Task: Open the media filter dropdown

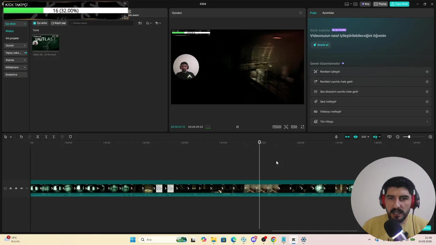Action: 158,23
